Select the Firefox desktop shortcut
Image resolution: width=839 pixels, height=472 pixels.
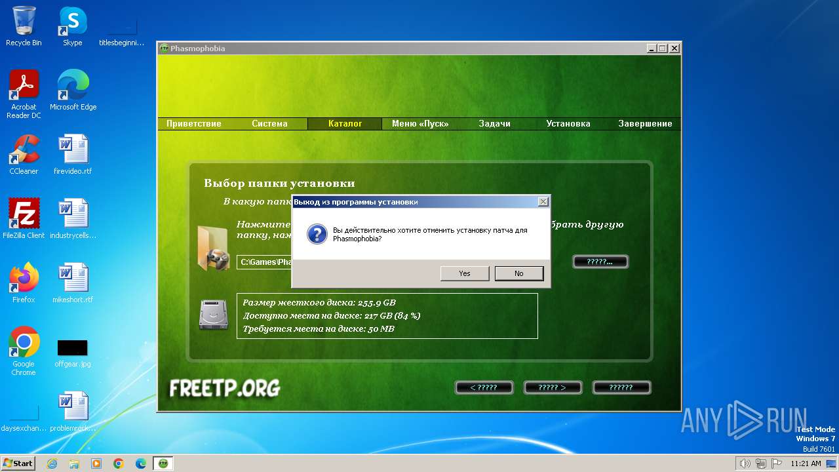(x=24, y=283)
